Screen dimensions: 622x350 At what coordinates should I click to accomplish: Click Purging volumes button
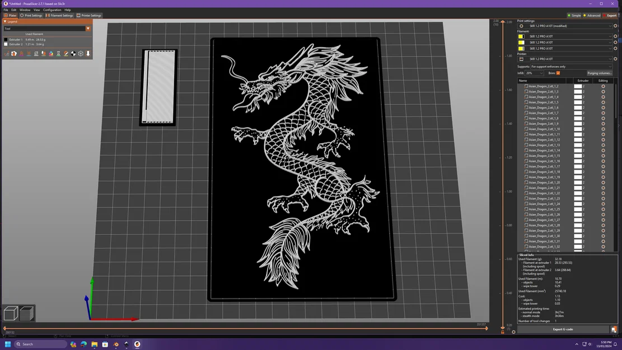tap(600, 73)
